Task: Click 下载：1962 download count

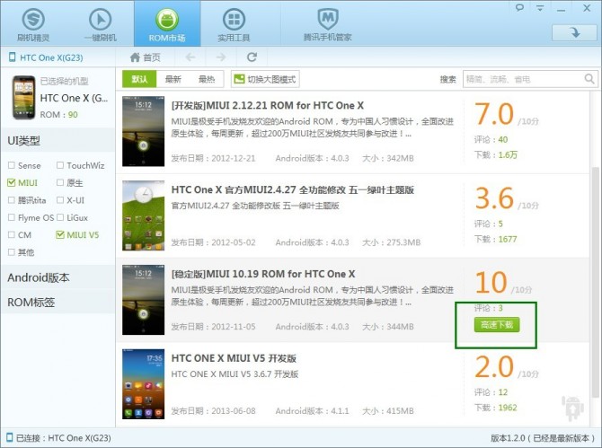Action: click(x=496, y=408)
